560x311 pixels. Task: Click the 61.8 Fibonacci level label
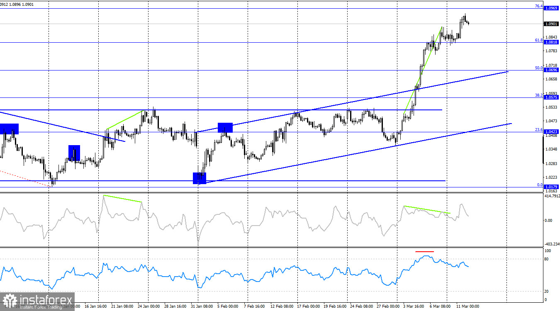click(539, 40)
